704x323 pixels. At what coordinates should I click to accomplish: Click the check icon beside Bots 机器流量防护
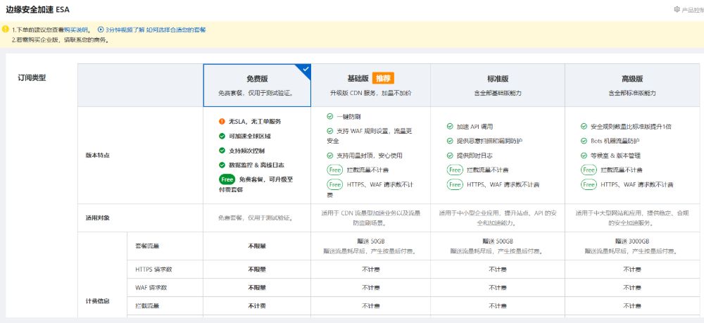click(584, 141)
